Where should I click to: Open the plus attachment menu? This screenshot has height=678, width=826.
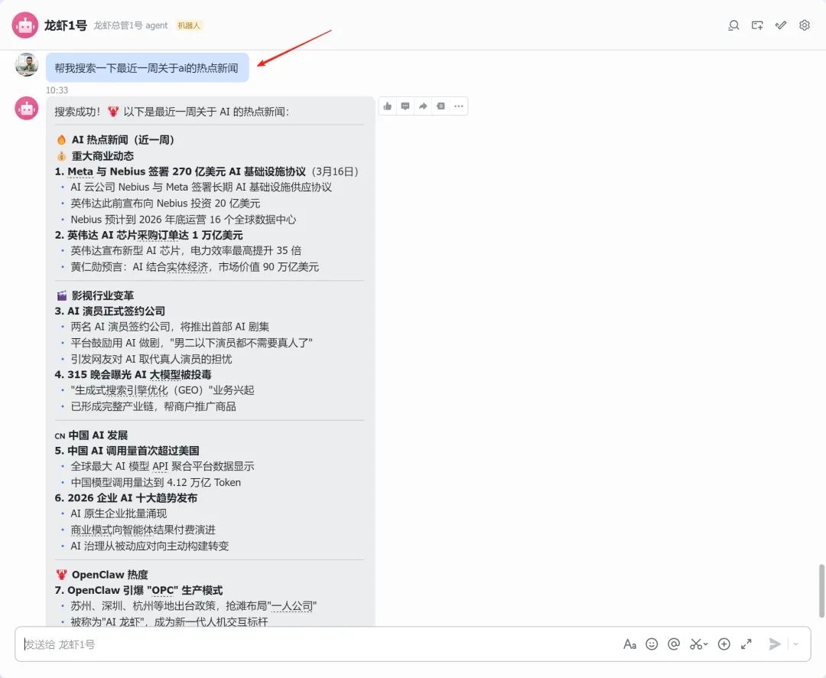click(724, 644)
